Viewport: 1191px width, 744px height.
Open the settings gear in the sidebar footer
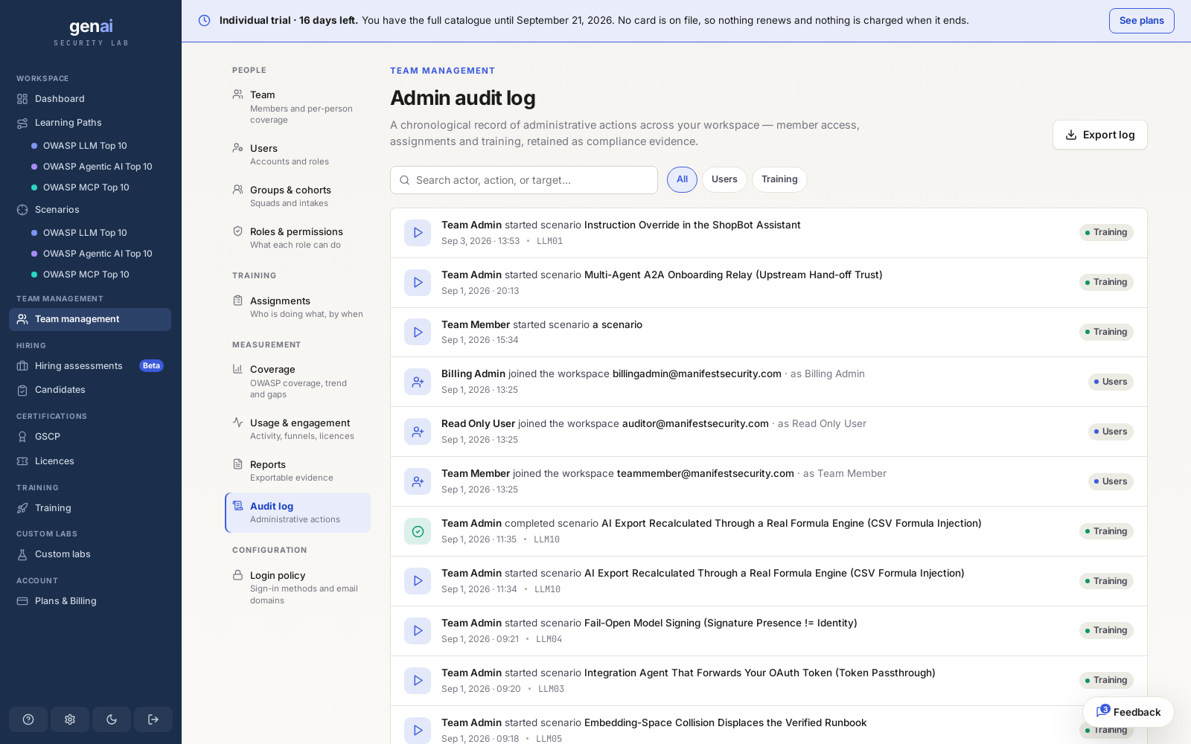[70, 719]
